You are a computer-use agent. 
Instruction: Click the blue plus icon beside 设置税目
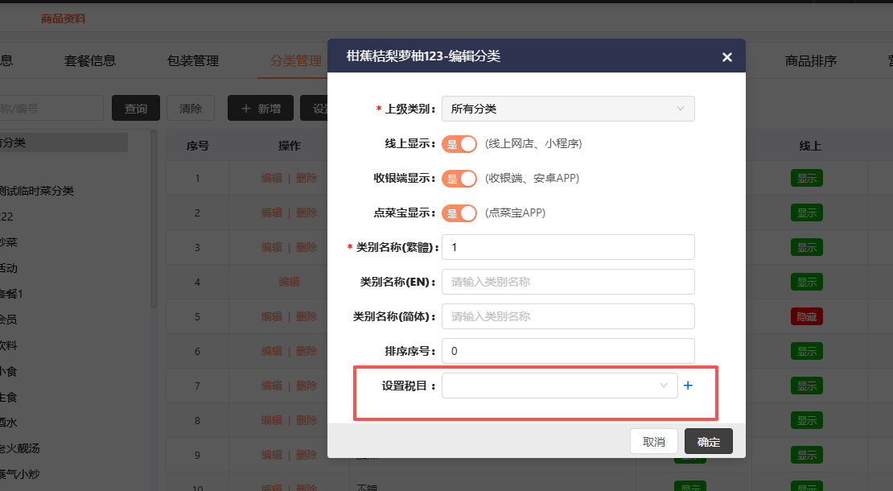click(688, 386)
